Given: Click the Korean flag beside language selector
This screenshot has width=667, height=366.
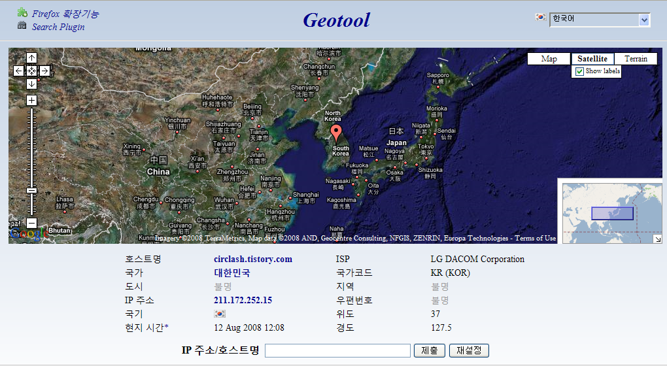Looking at the screenshot, I should (x=540, y=17).
